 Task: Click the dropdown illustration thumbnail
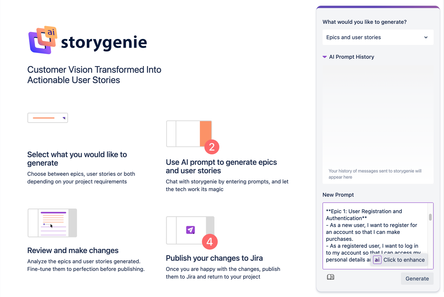[x=48, y=118]
